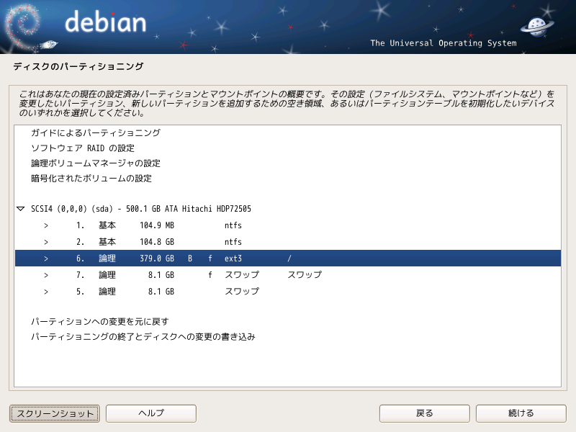Click the 104.8 GB size value
Screen dimensions: 576x432
coord(157,242)
